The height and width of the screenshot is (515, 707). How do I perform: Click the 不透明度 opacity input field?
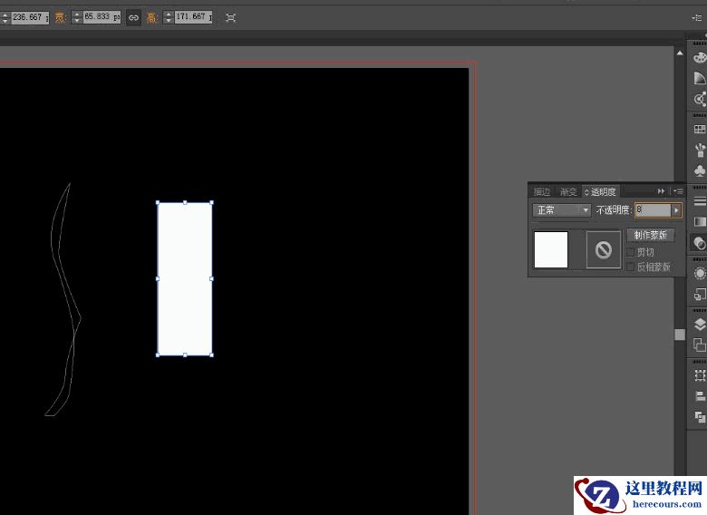(x=653, y=210)
